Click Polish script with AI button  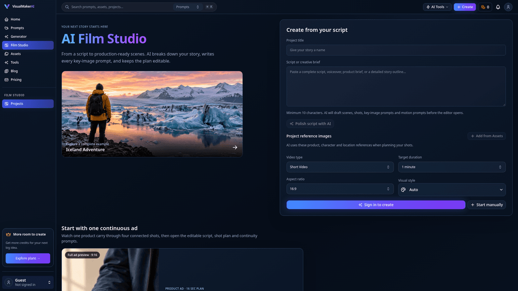310,124
